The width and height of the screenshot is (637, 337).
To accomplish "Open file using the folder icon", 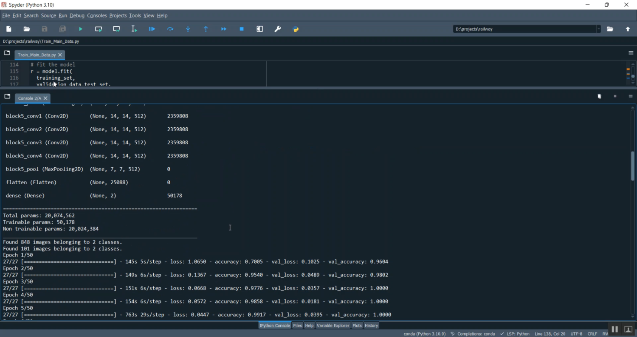I will coord(27,29).
